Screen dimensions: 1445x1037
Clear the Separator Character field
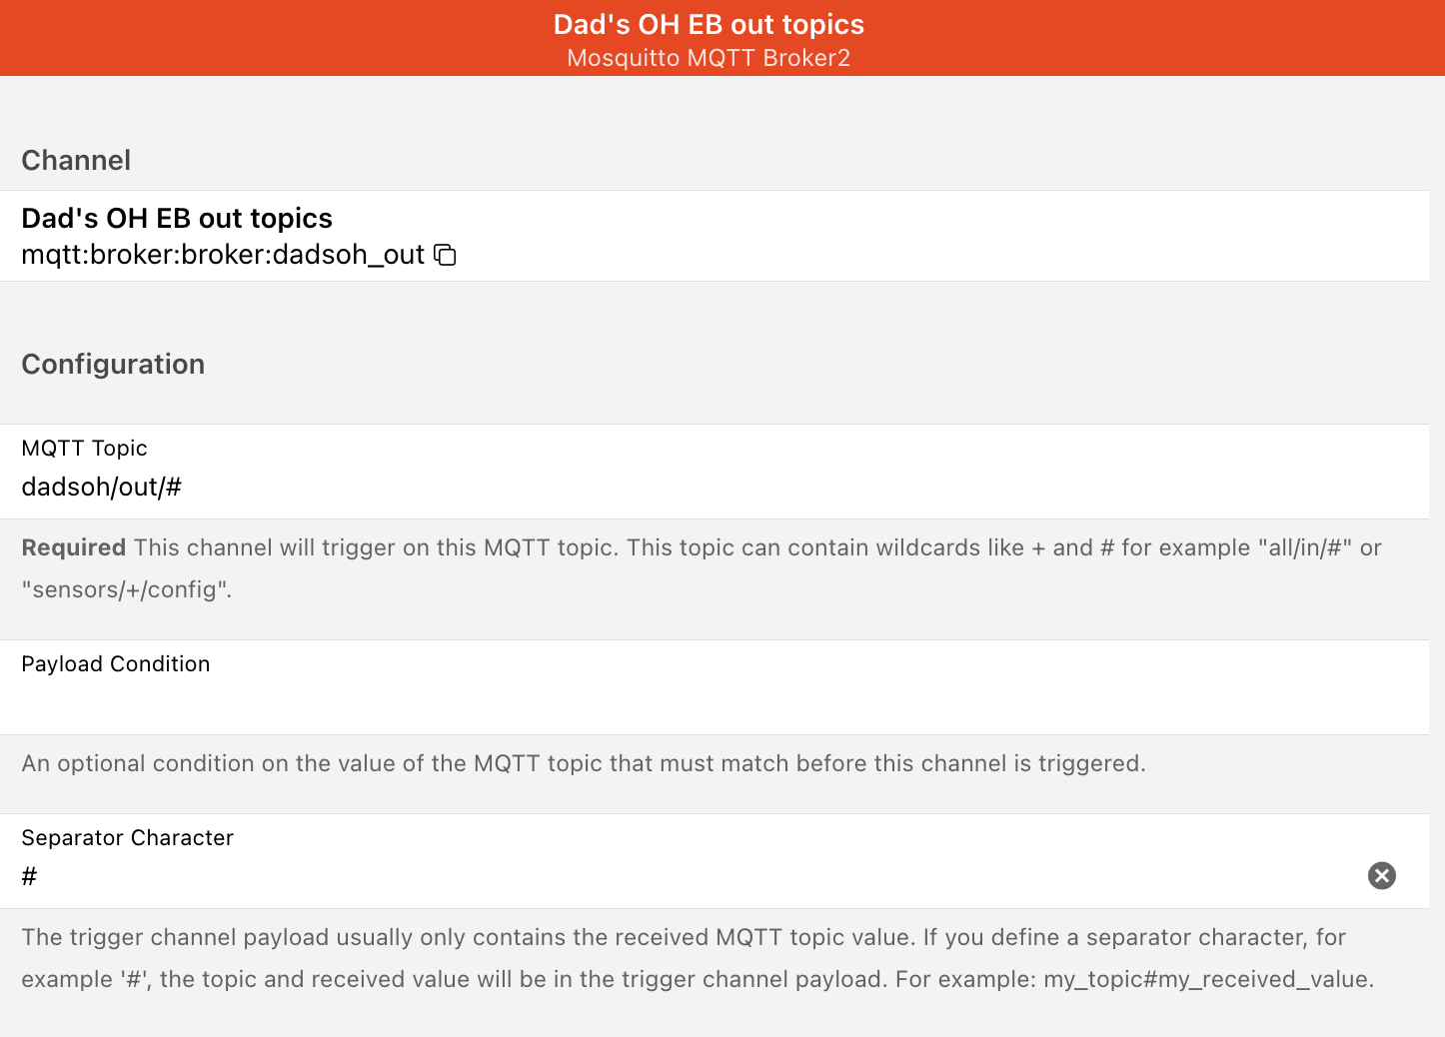click(1381, 876)
